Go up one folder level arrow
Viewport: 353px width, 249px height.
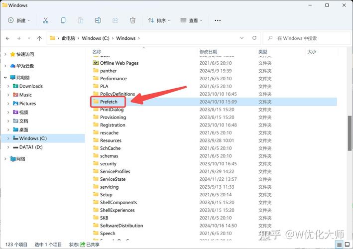tap(39, 38)
